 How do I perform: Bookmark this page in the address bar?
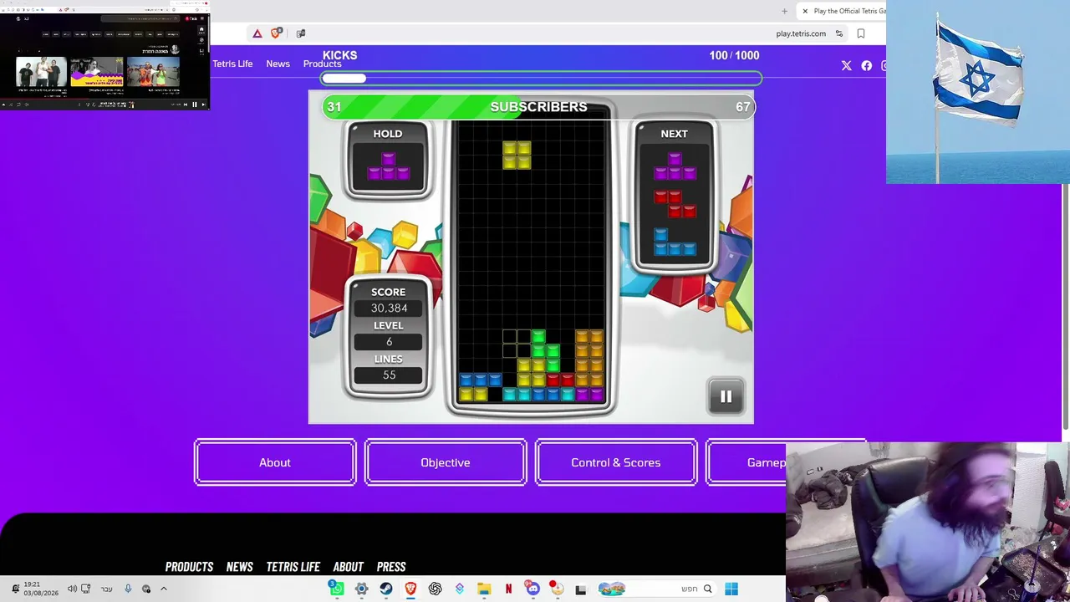coord(861,33)
